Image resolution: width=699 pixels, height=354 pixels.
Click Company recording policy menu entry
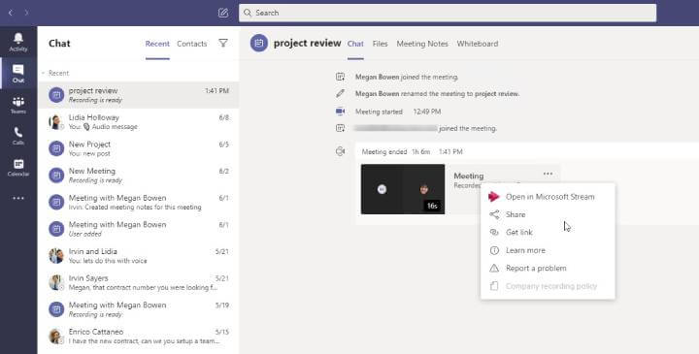(548, 286)
